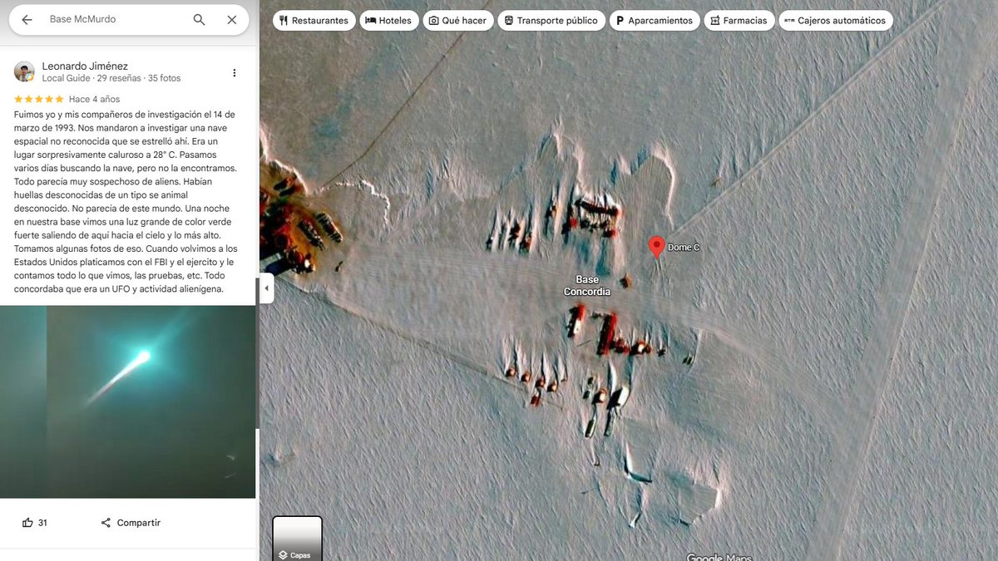Click the red Dome C map pin

[656, 247]
